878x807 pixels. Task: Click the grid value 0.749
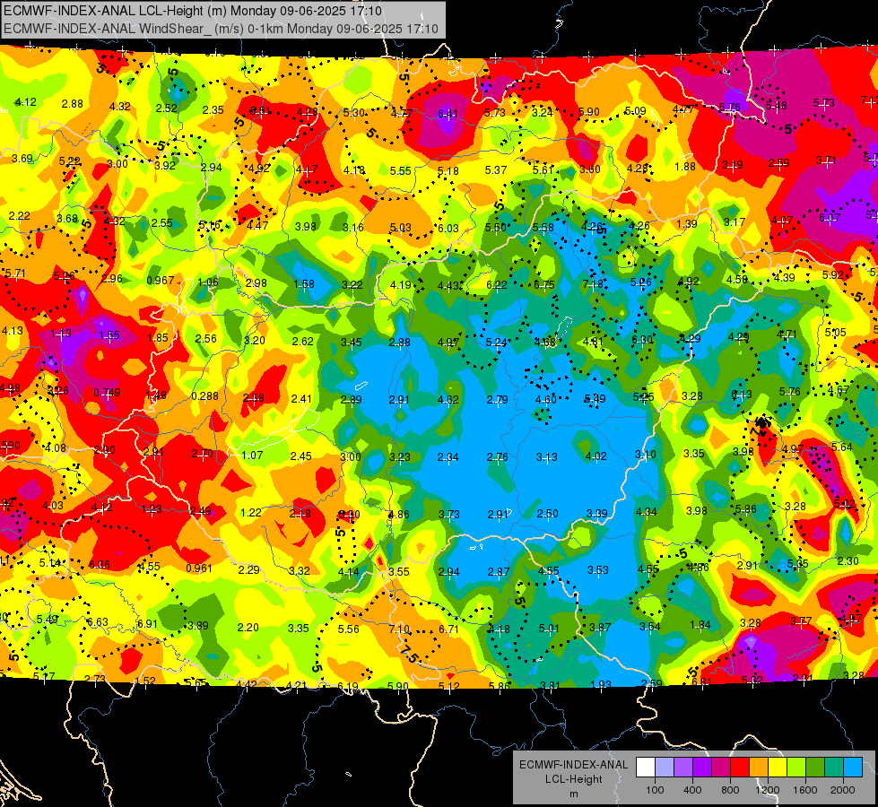tap(107, 392)
